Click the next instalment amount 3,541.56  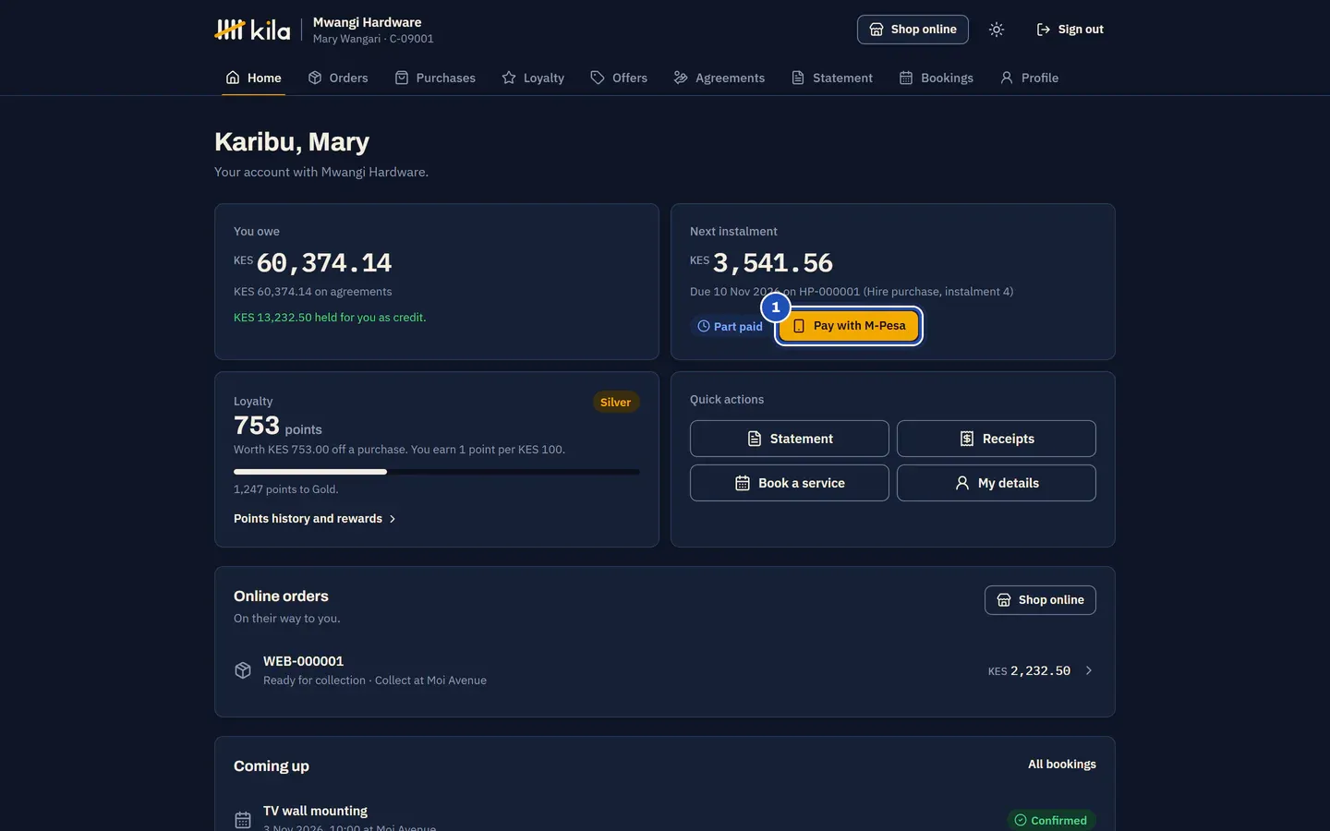click(773, 263)
